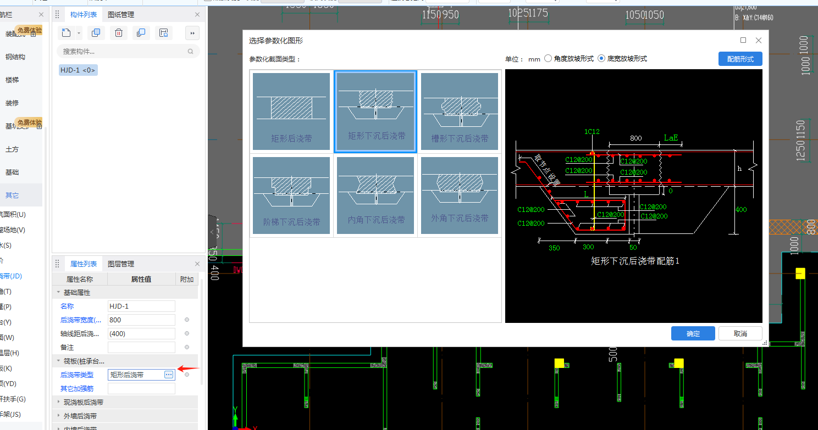Image resolution: width=818 pixels, height=430 pixels.
Task: Click the 其它加强筋 value field
Action: pos(141,389)
